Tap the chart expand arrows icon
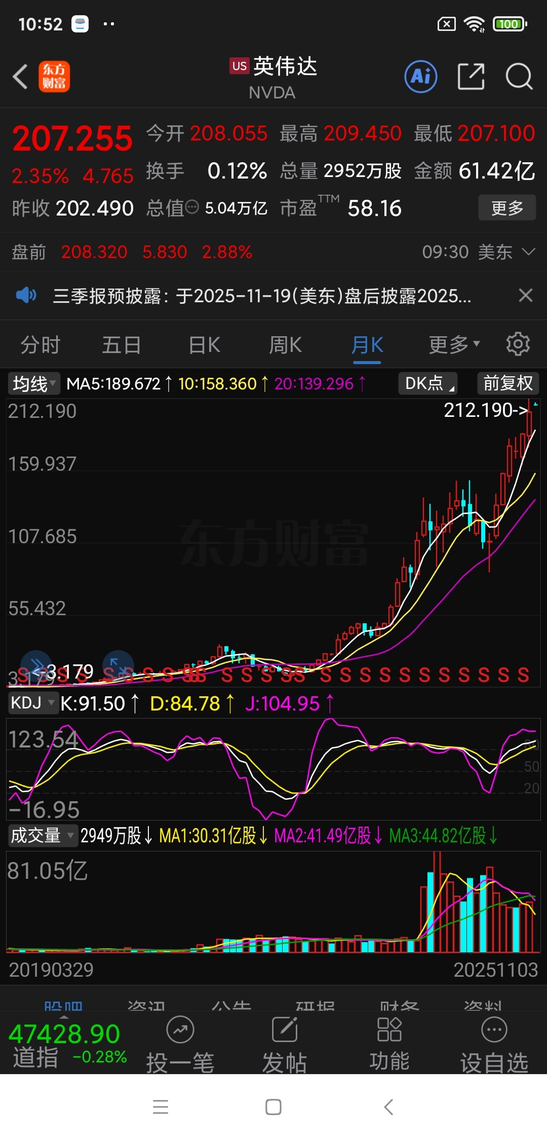The height and width of the screenshot is (1140, 547). click(x=118, y=666)
